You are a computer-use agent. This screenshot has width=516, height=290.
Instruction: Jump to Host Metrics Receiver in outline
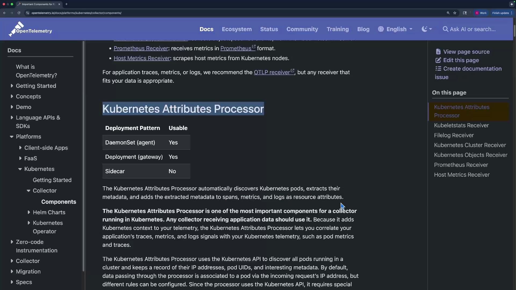(x=462, y=175)
